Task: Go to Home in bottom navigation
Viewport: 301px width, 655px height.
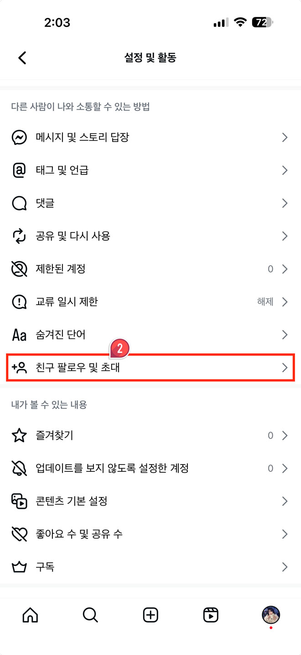Action: (30, 615)
